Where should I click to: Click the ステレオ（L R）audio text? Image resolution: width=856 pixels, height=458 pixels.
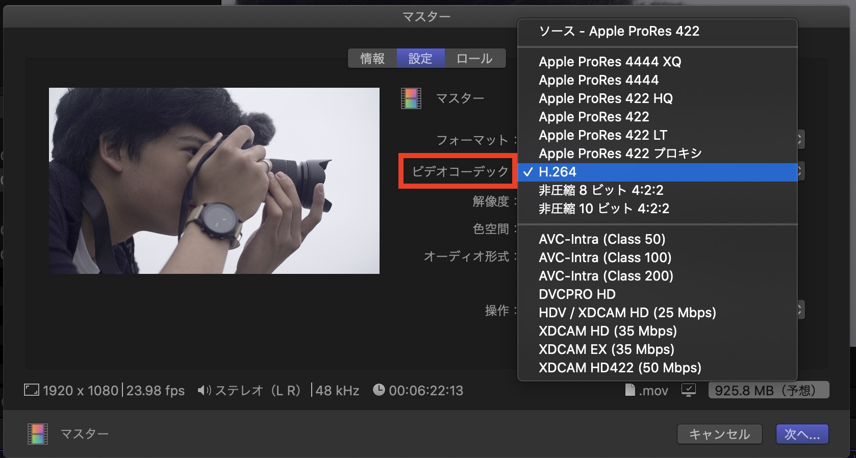258,391
